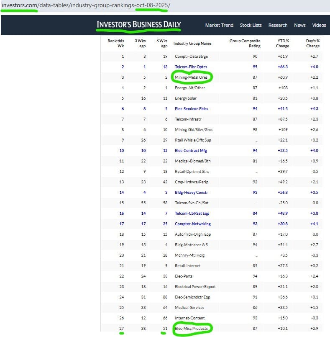Click the 3 Wks ago column header

click(x=140, y=43)
